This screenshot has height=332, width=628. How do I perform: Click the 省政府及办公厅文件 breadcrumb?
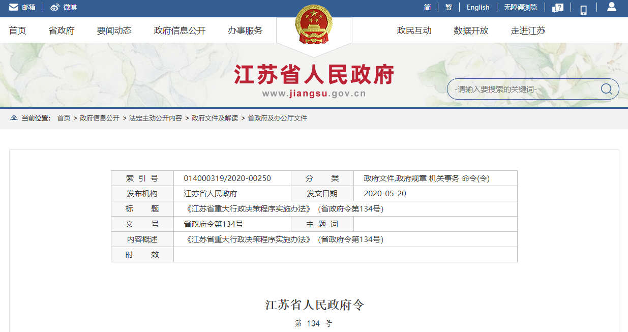[278, 118]
